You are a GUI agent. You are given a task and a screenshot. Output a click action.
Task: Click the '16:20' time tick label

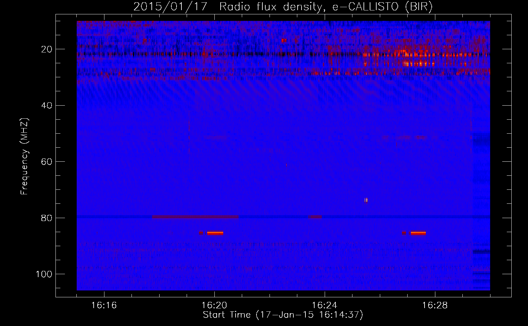click(214, 305)
